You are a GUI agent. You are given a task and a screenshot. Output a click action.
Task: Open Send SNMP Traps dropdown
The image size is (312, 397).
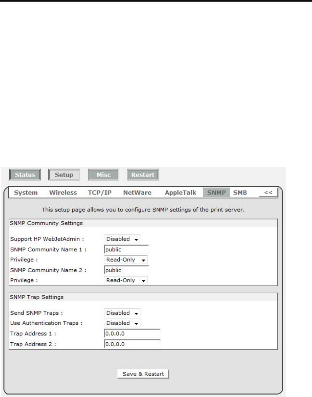[122, 313]
